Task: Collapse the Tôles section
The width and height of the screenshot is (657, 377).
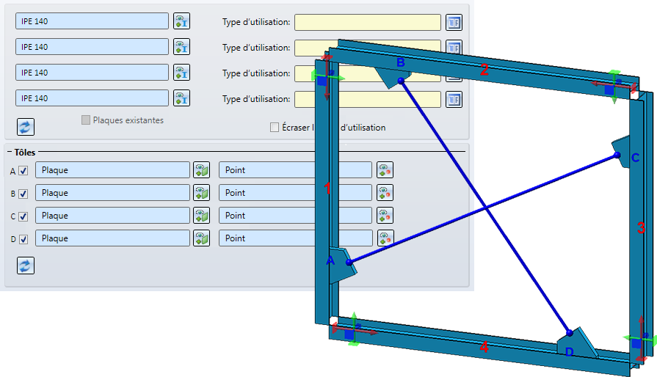Action: (x=10, y=153)
